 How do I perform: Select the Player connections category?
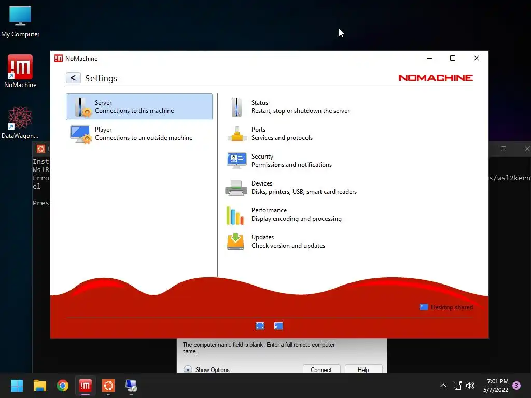tap(139, 134)
